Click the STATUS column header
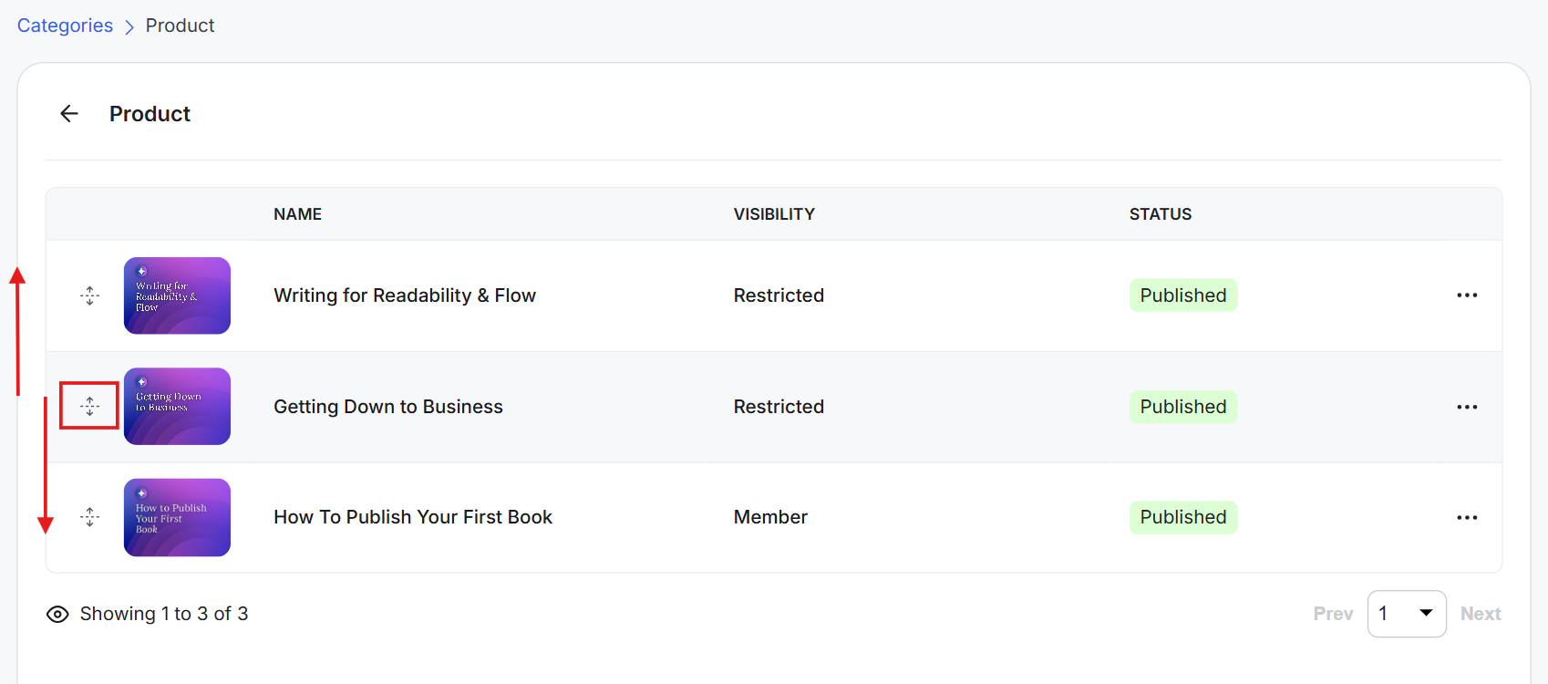 click(1161, 214)
